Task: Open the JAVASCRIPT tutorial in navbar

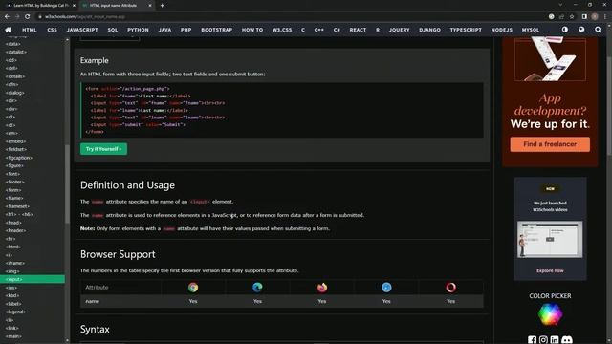Action: pos(82,30)
